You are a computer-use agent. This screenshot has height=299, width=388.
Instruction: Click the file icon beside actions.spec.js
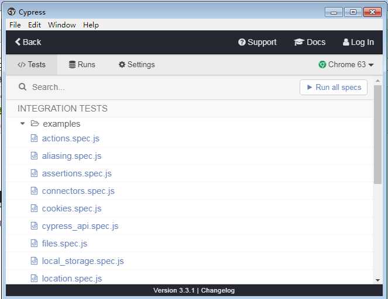34,138
